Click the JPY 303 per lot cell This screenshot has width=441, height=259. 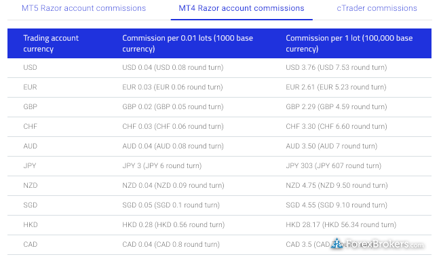pyautogui.click(x=334, y=165)
